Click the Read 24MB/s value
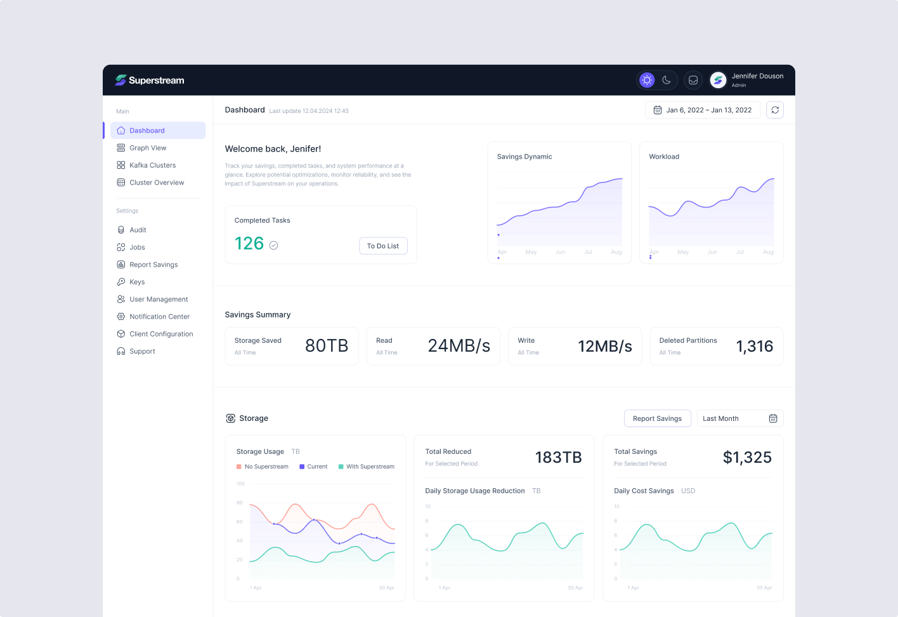Viewport: 898px width, 617px height. [459, 346]
